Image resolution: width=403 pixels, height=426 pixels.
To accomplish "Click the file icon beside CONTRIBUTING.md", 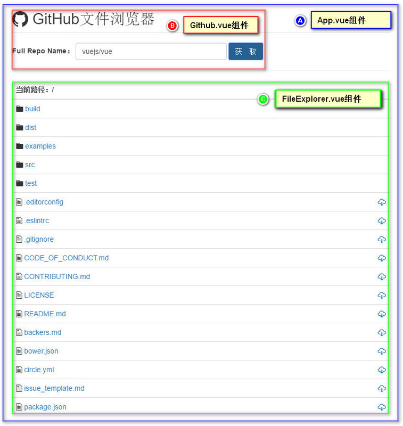I will click(19, 276).
